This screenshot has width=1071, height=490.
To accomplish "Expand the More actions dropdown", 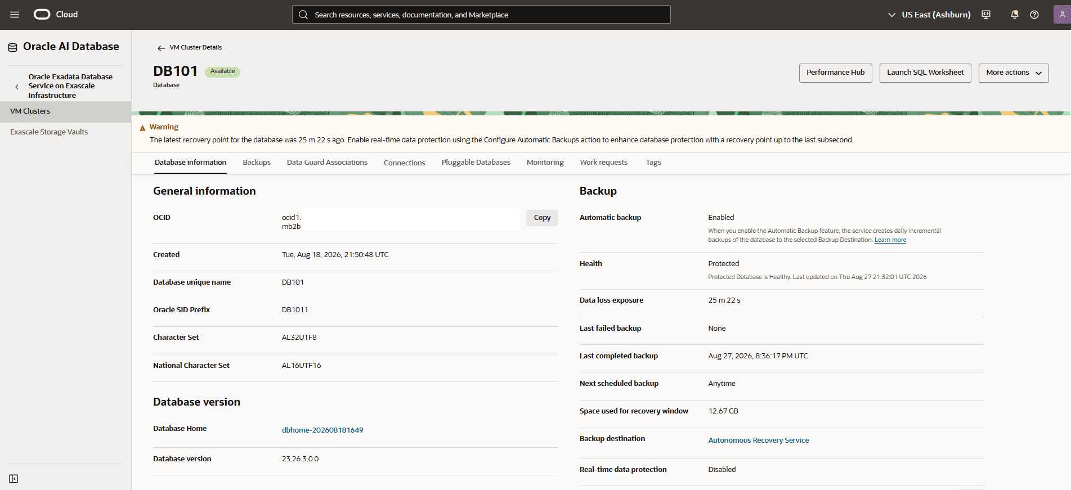I will point(1014,73).
